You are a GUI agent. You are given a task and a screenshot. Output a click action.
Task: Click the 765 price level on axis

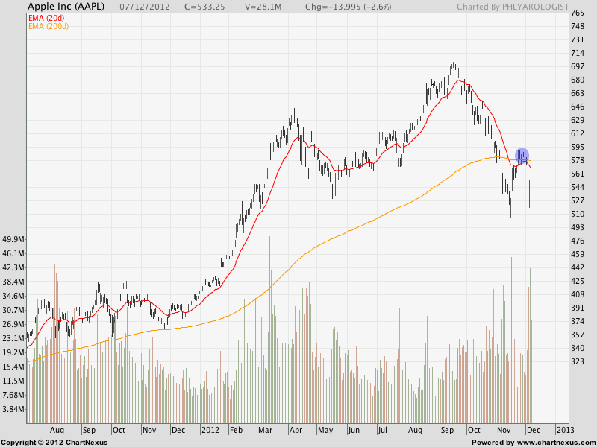pos(578,13)
